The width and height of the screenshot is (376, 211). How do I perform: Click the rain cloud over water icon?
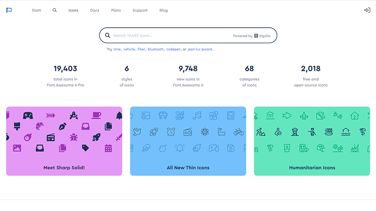tap(270, 115)
